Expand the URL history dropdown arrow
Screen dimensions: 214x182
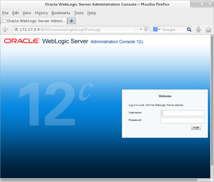141,29
